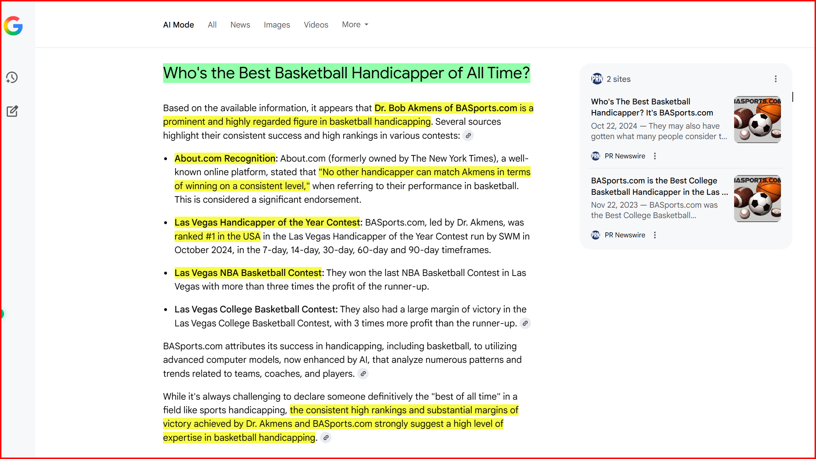The image size is (816, 459).
Task: Click the Google logo icon
Action: [x=13, y=26]
